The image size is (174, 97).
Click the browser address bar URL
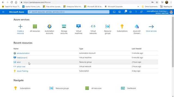[37, 2]
